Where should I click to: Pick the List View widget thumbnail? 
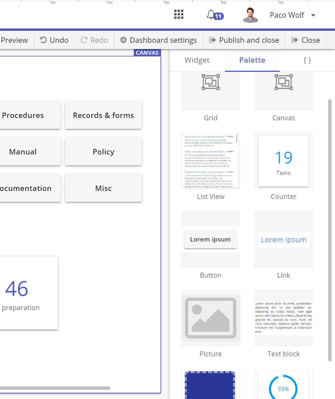(x=211, y=161)
